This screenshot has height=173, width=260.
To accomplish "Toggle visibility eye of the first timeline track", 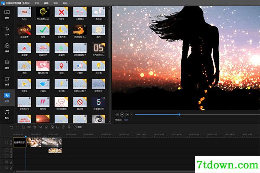I will click(11, 141).
